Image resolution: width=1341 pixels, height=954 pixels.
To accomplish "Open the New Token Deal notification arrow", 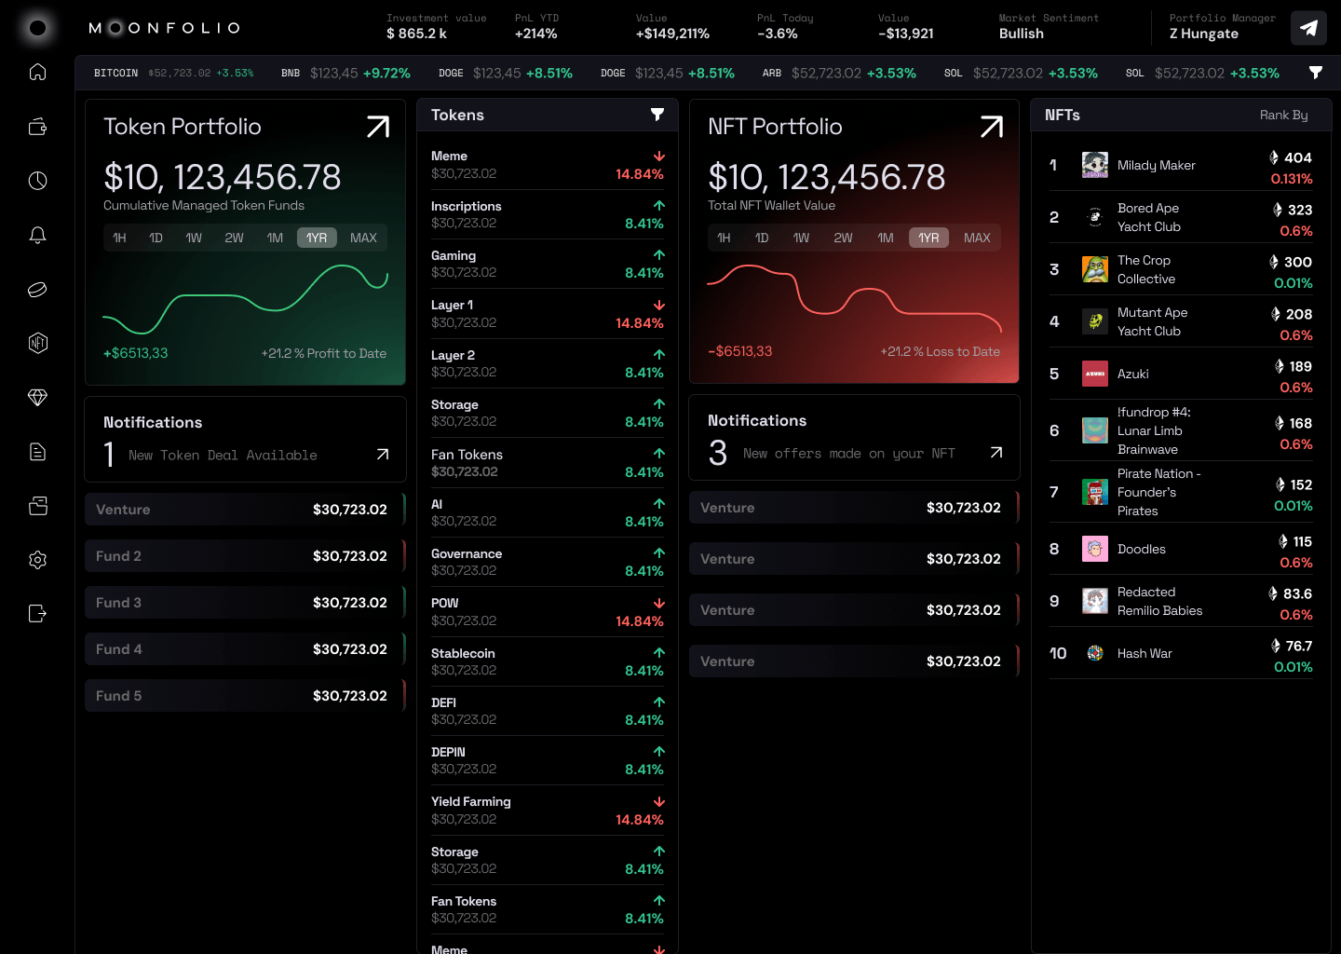I will tap(383, 455).
